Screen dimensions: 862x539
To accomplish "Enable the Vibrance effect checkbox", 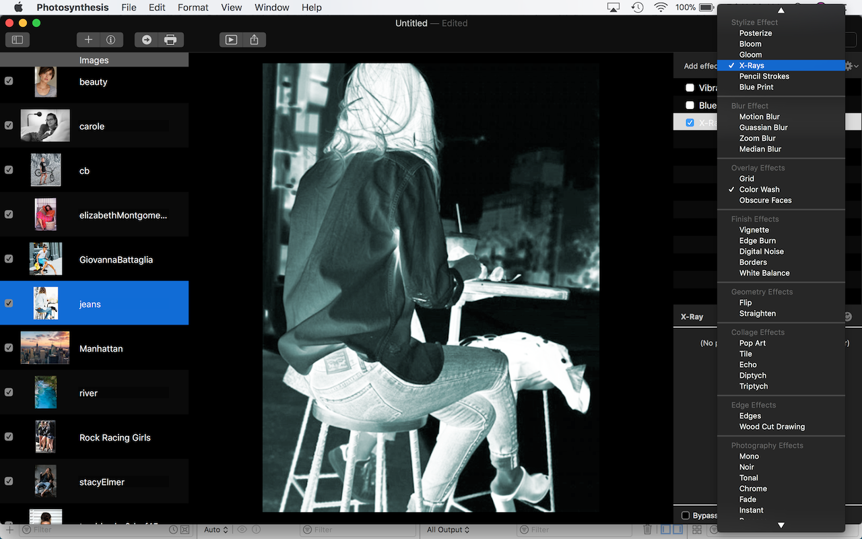I will click(690, 88).
